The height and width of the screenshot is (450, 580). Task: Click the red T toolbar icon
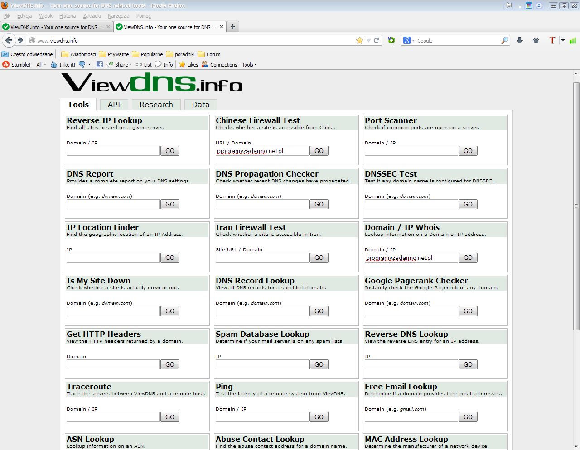552,40
